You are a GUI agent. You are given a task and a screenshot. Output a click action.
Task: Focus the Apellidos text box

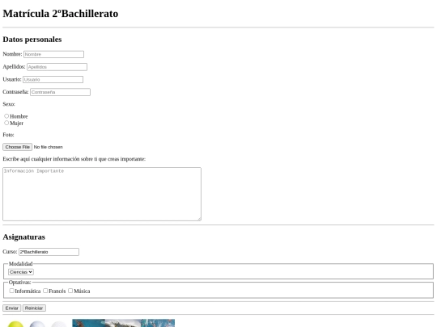tap(57, 67)
